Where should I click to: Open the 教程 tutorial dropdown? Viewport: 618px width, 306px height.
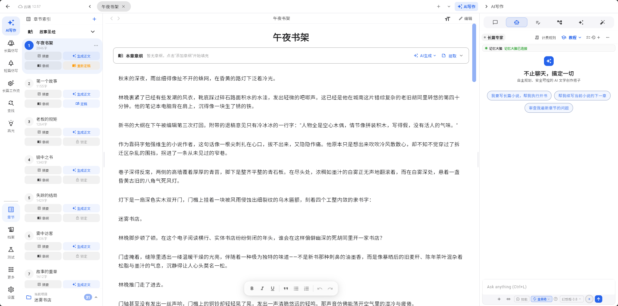tap(571, 37)
